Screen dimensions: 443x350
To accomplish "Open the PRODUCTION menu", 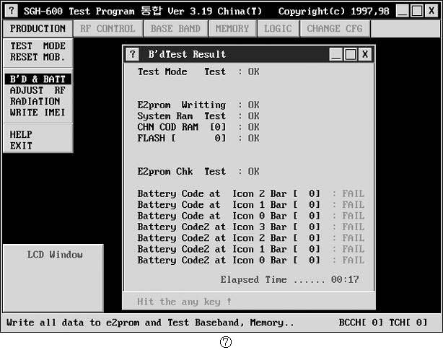I will click(38, 29).
